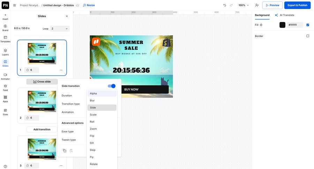Choose Slit transition type
The image size is (314, 169).
pyautogui.click(x=102, y=143)
